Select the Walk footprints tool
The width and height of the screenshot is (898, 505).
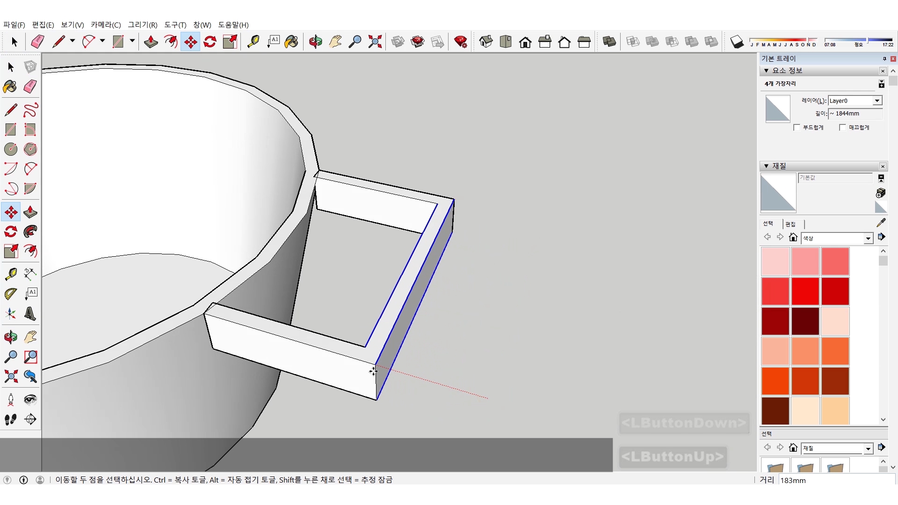pos(10,419)
